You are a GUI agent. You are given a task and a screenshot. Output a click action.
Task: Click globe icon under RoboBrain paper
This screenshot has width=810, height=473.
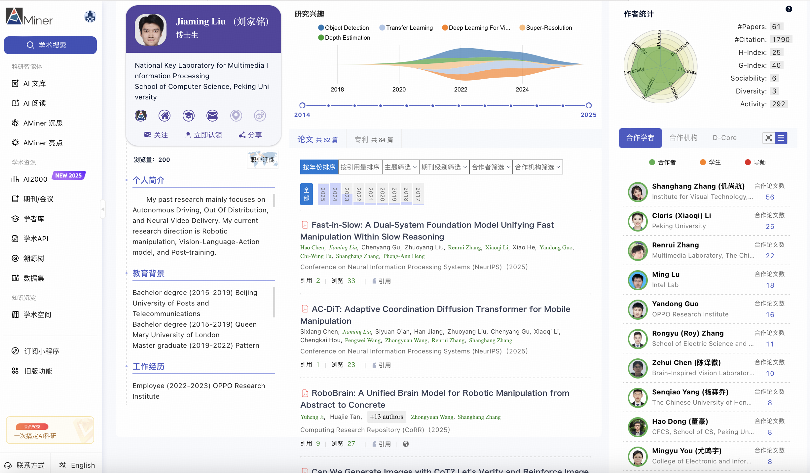coord(406,444)
